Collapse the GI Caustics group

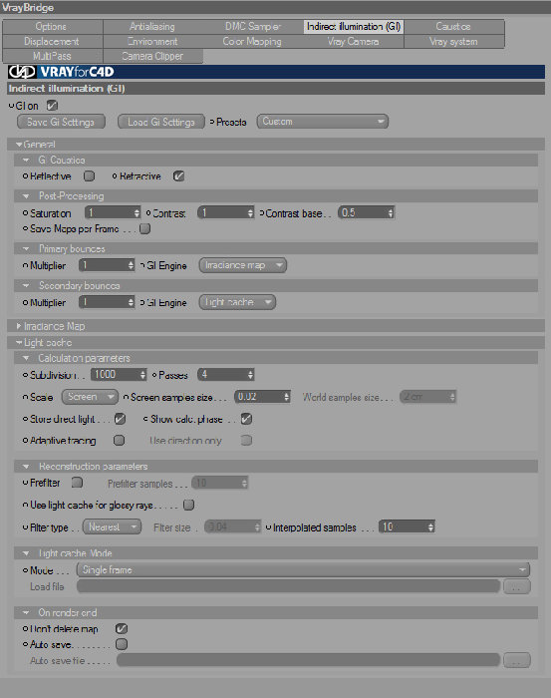pyautogui.click(x=26, y=160)
